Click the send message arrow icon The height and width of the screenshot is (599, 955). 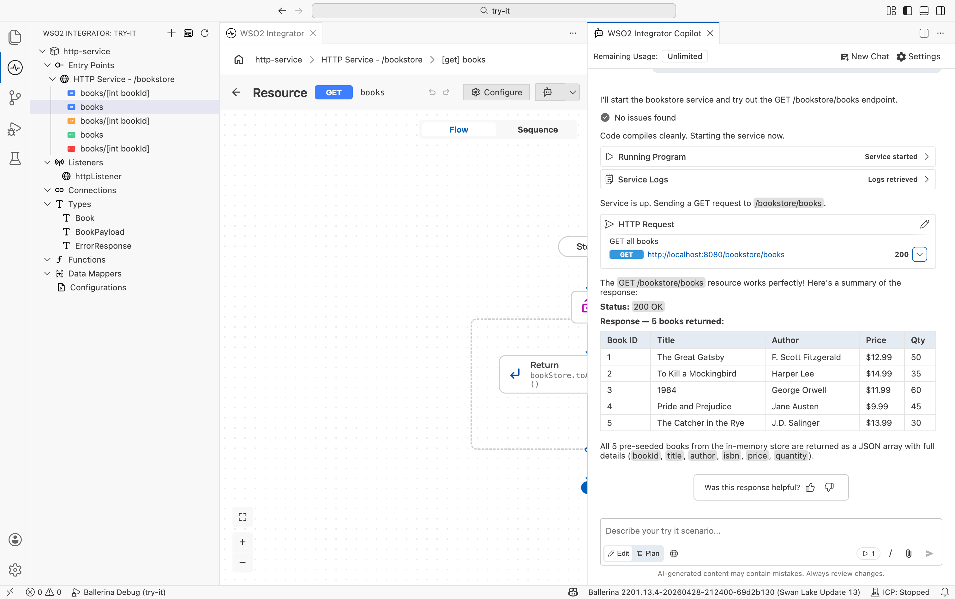tap(929, 554)
